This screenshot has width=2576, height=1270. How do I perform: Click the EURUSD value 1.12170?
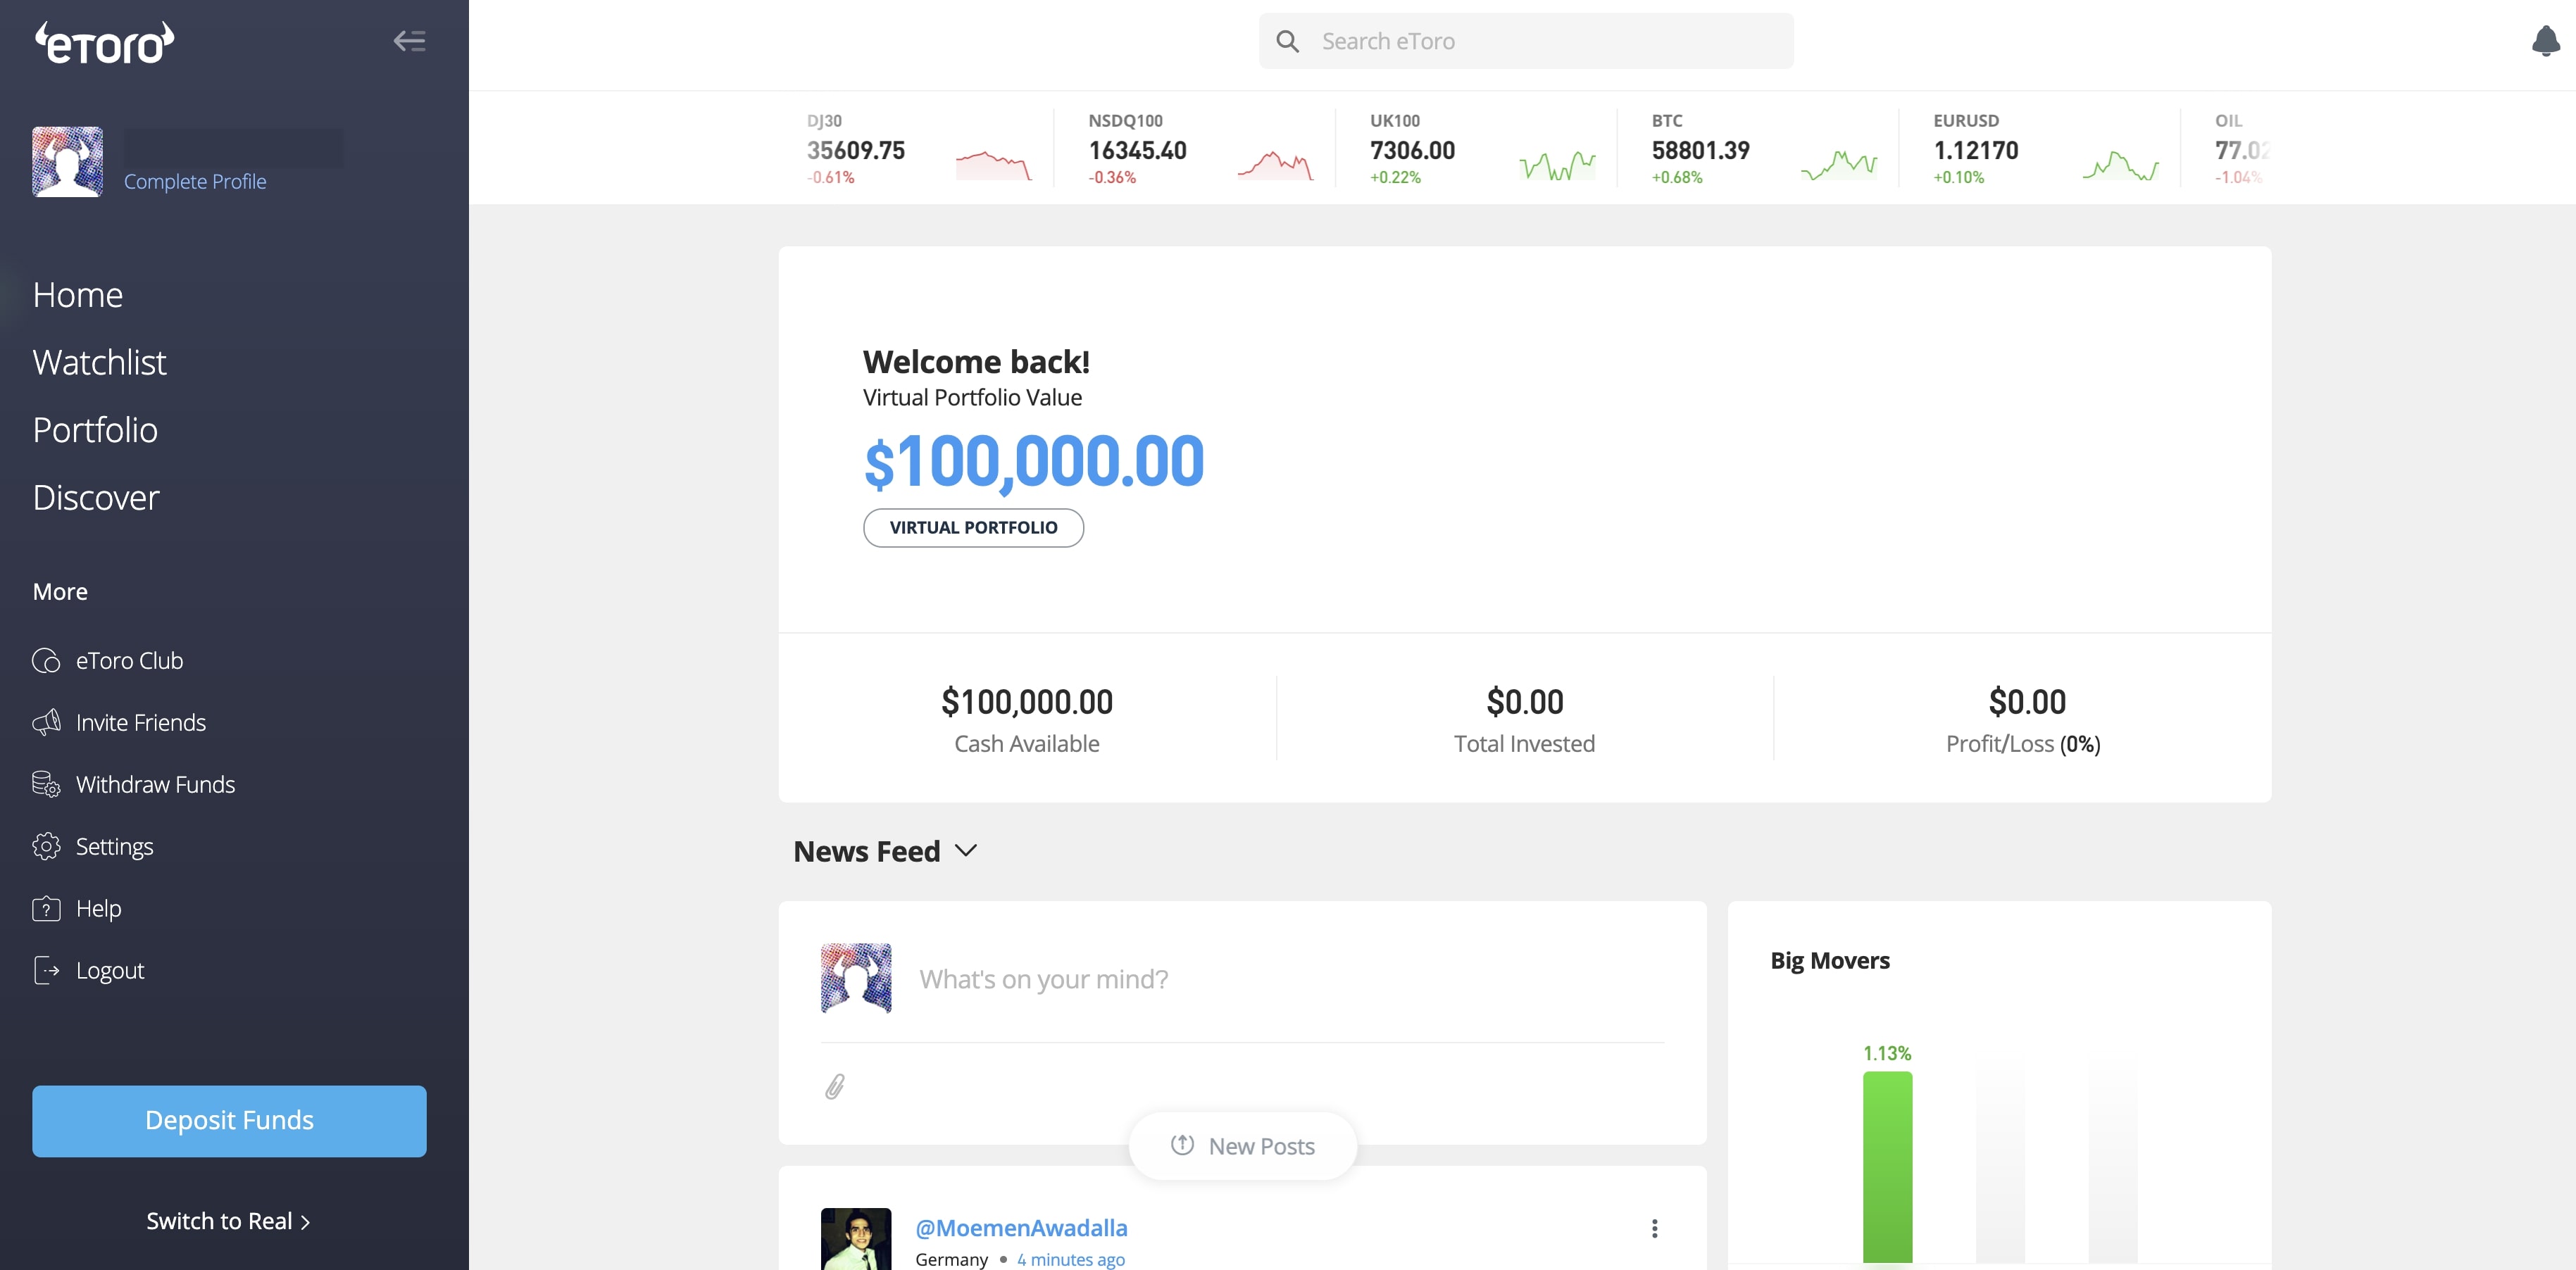[x=1975, y=151]
